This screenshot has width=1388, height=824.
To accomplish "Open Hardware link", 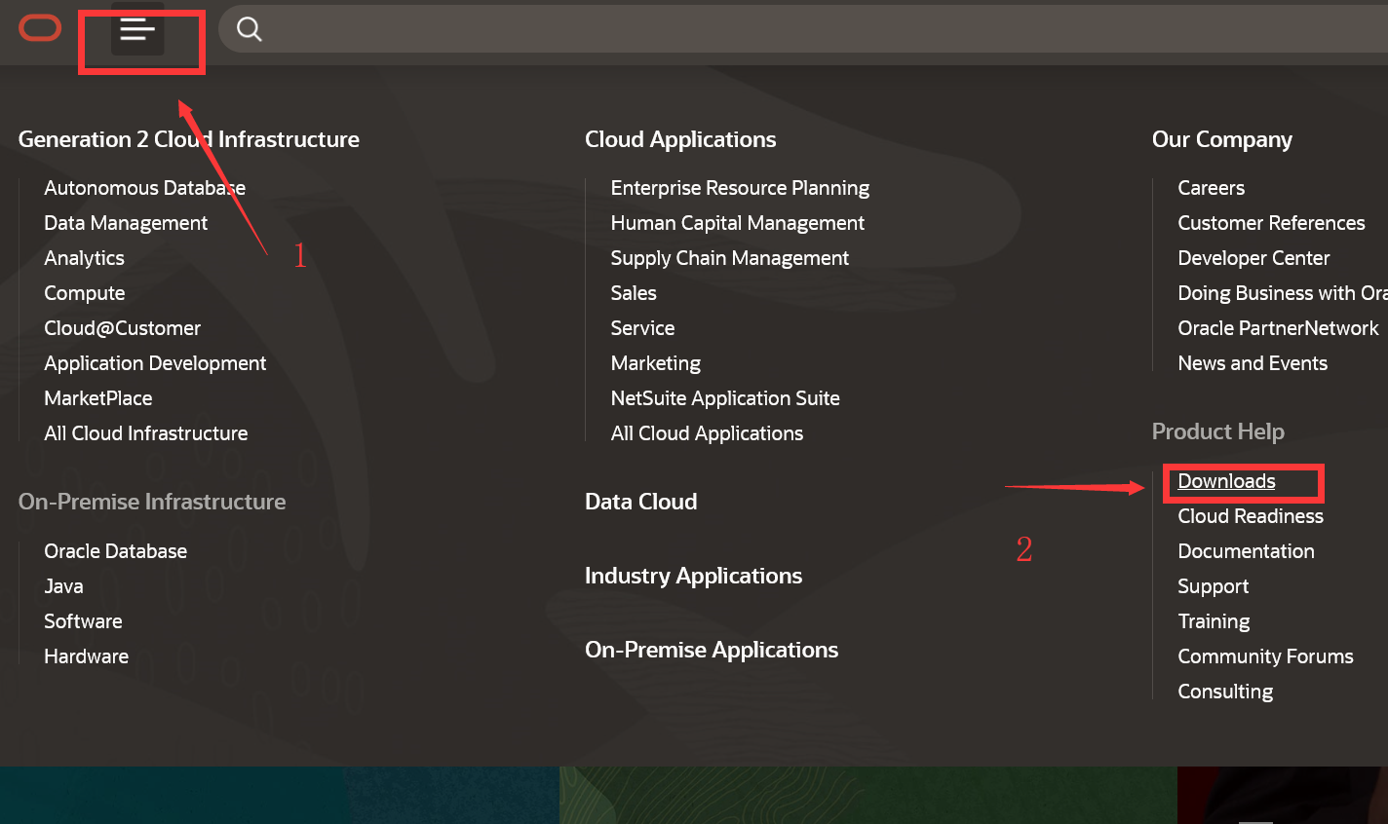I will 86,656.
